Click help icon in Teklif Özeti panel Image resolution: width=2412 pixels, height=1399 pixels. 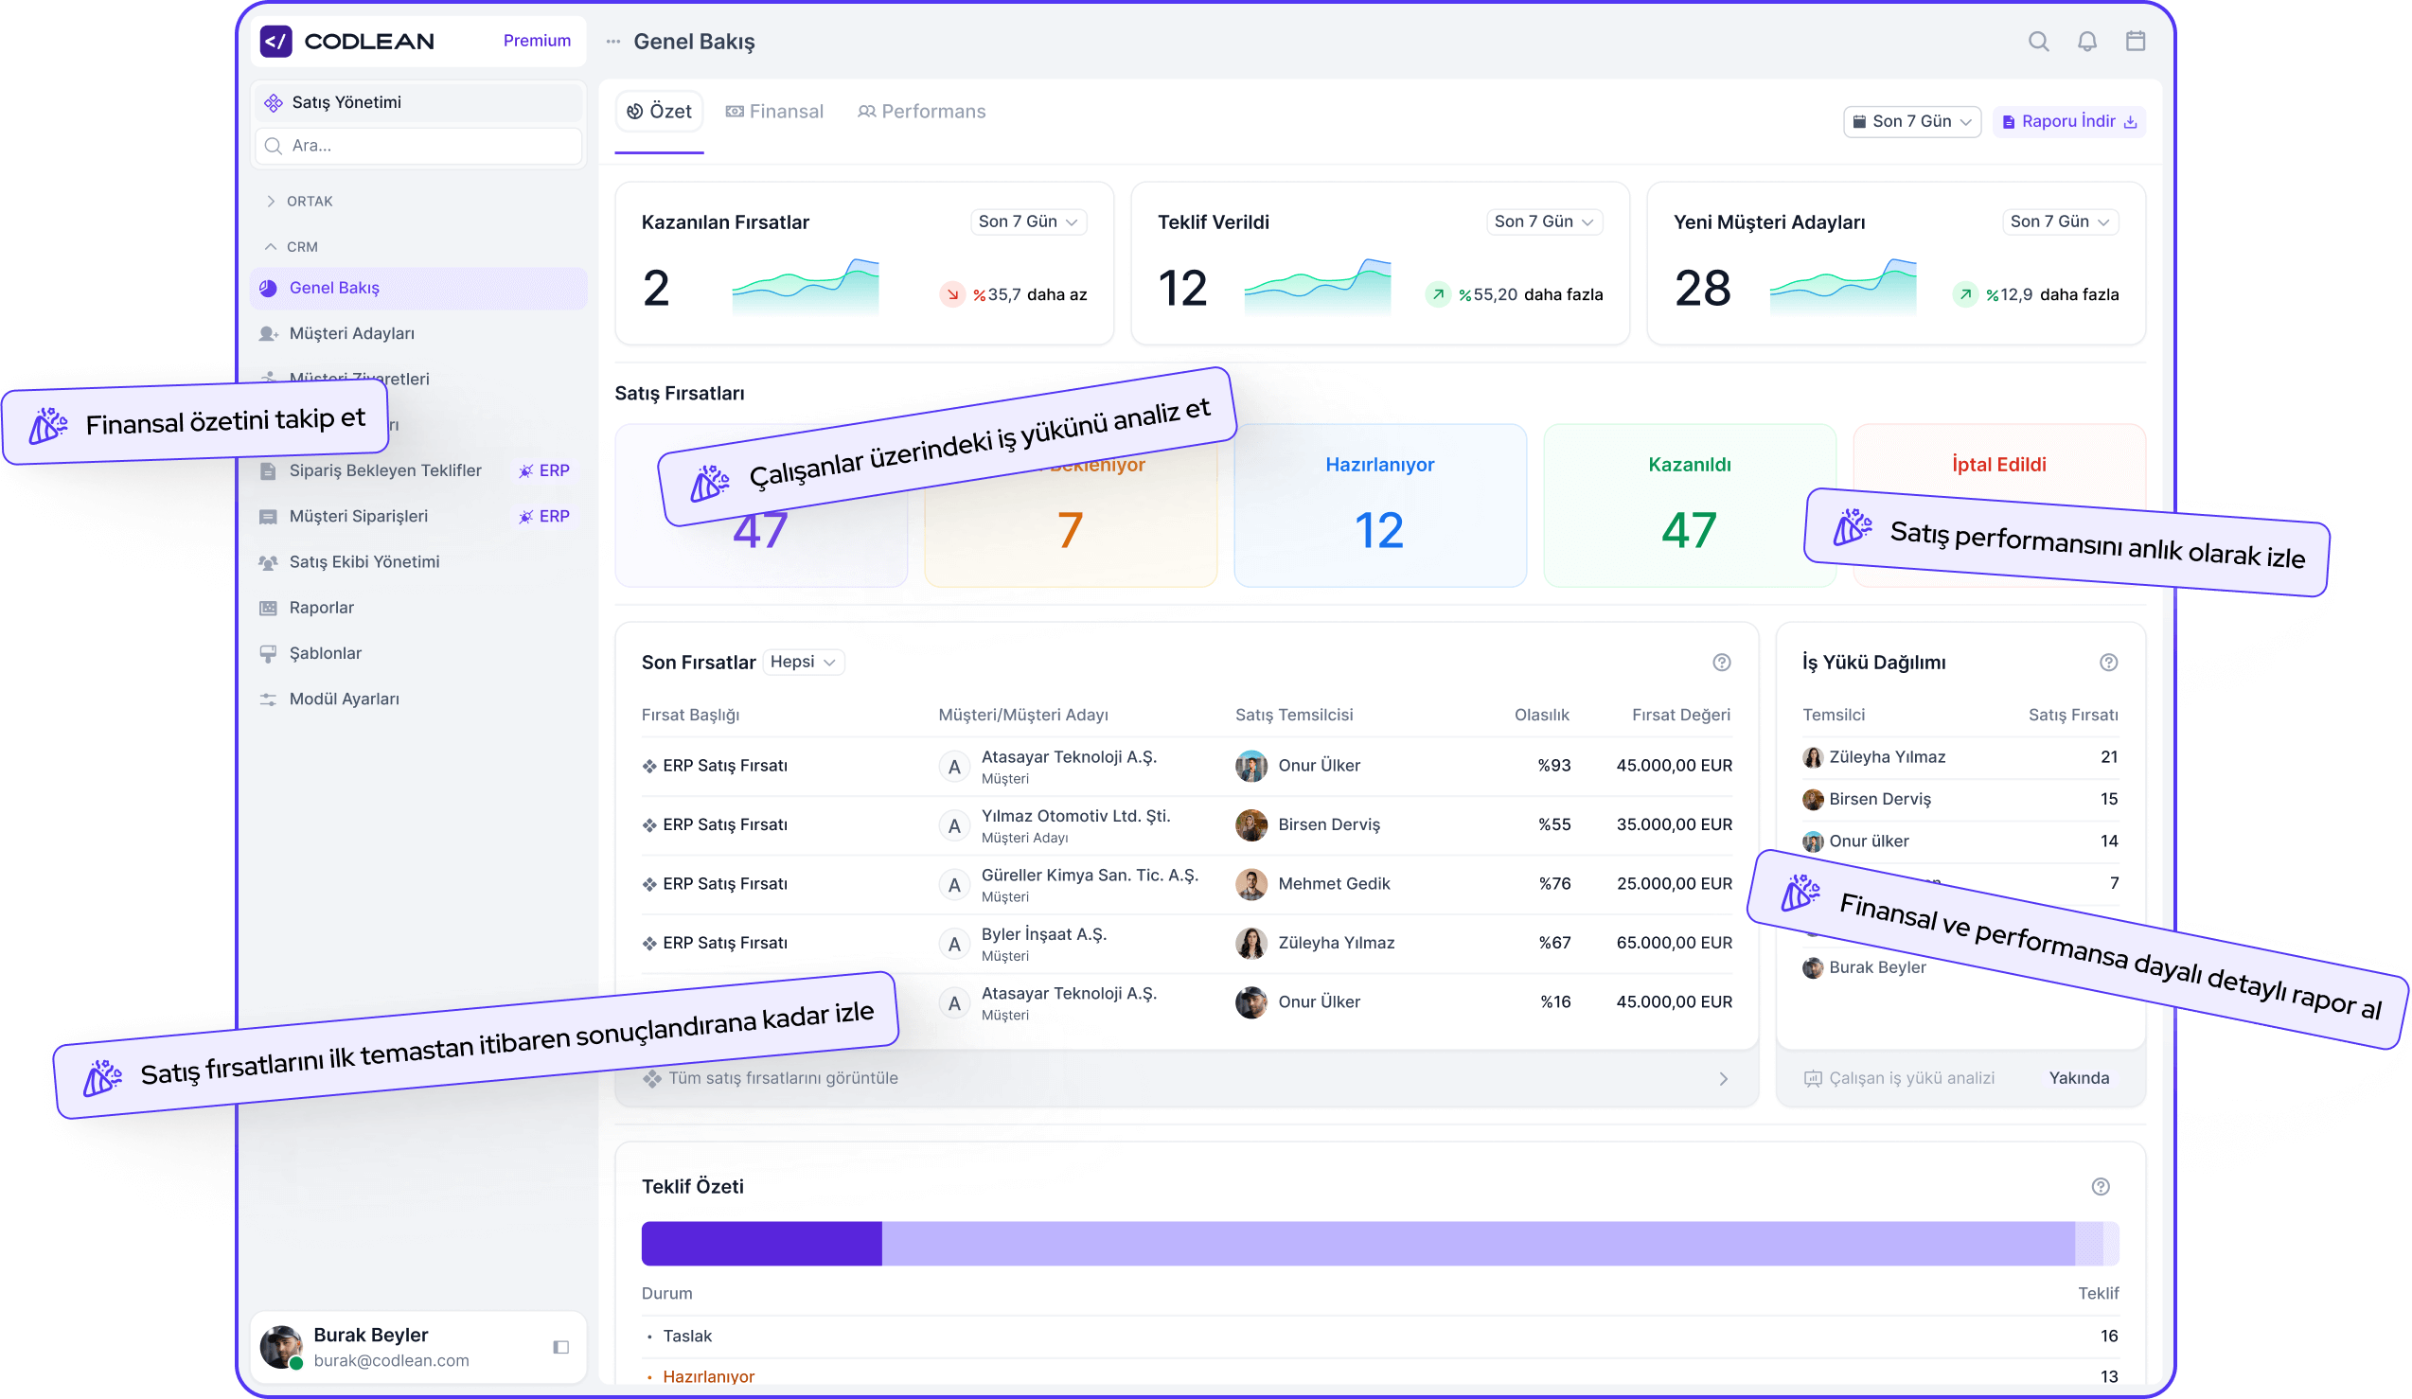[2100, 1187]
